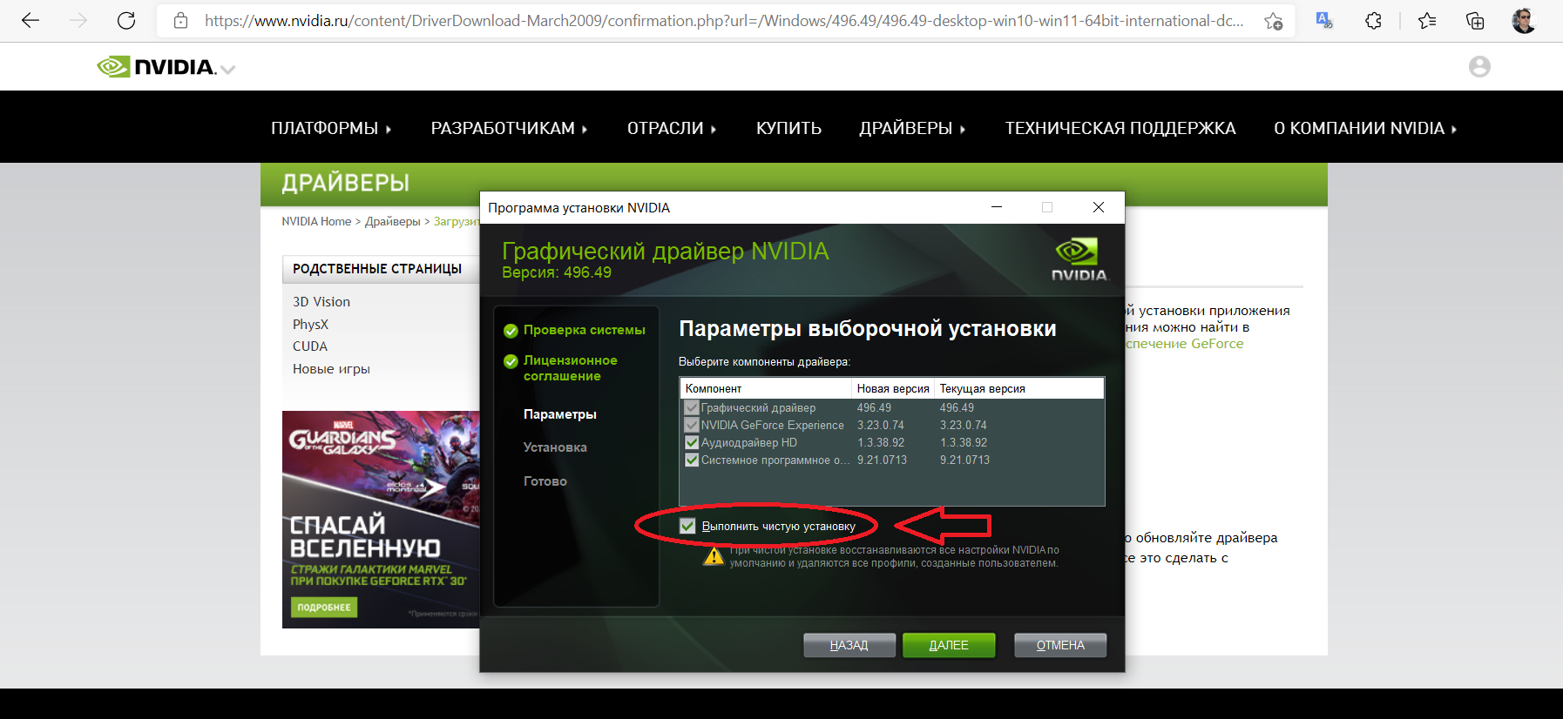Select the Лицензионное соглашение installer step
The height and width of the screenshot is (719, 1563).
pos(570,368)
